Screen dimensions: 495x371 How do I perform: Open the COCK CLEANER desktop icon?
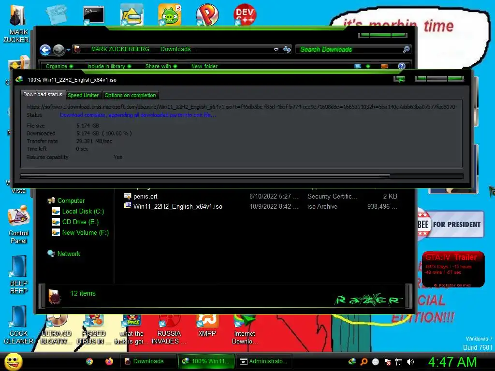[x=18, y=325]
